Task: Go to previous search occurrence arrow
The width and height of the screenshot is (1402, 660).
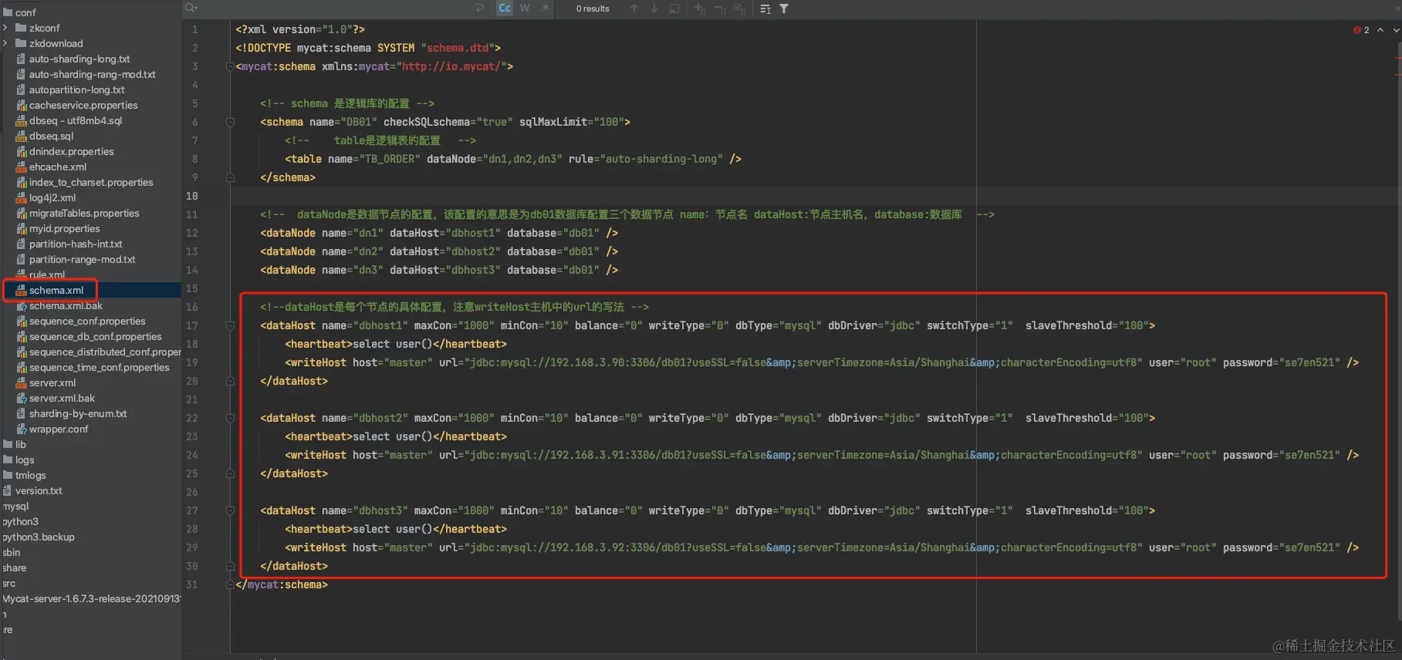Action: coord(634,8)
